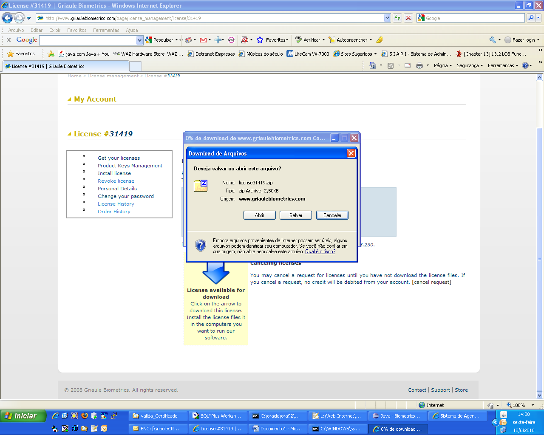Switch to the Documento1 Microsoft Word taskbar item
This screenshot has height=435, width=544.
tap(278, 429)
